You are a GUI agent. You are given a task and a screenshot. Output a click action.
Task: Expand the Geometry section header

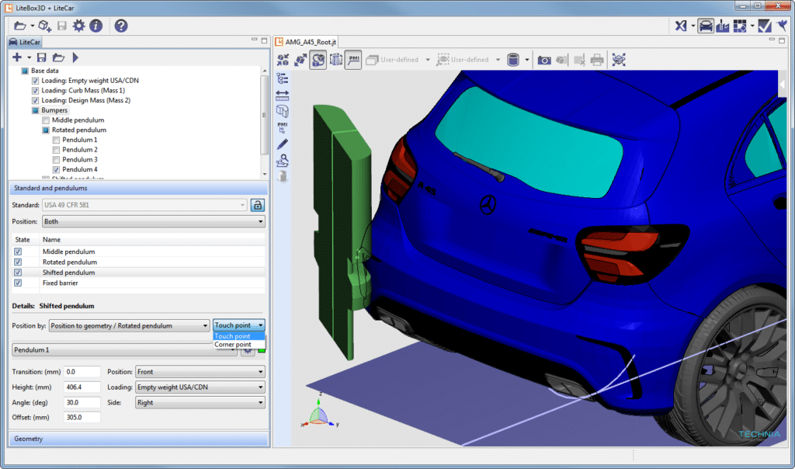click(138, 439)
